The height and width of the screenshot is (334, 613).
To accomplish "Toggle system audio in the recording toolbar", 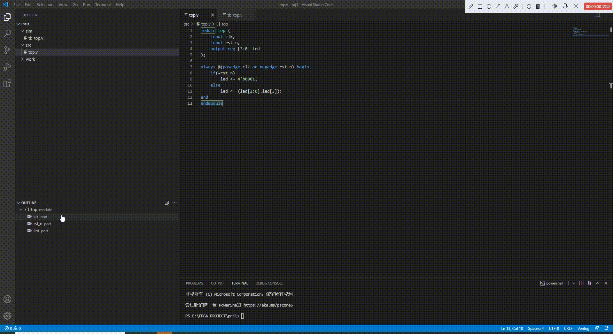I will tap(555, 6).
